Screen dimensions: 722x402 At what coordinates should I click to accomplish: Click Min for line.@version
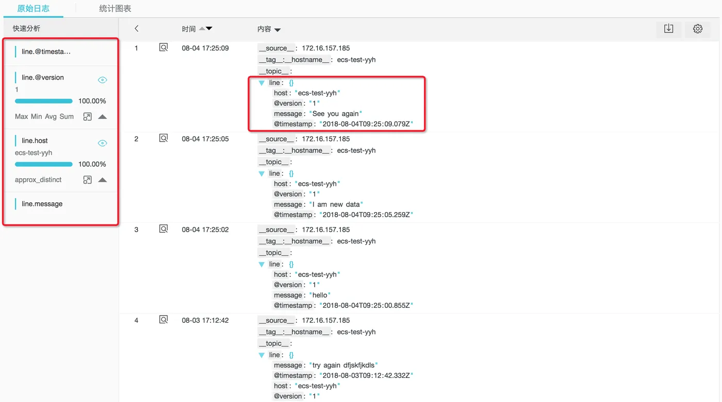point(36,116)
